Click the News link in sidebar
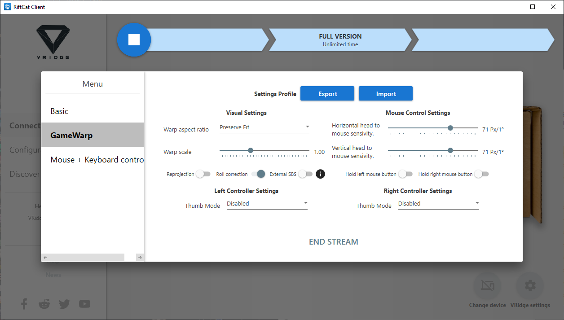The width and height of the screenshot is (564, 320). click(x=53, y=275)
